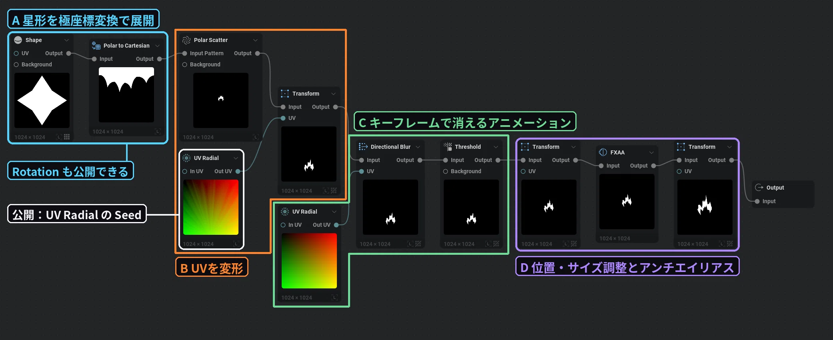Expand the FXAA node chevron
This screenshot has height=340, width=833.
(651, 152)
